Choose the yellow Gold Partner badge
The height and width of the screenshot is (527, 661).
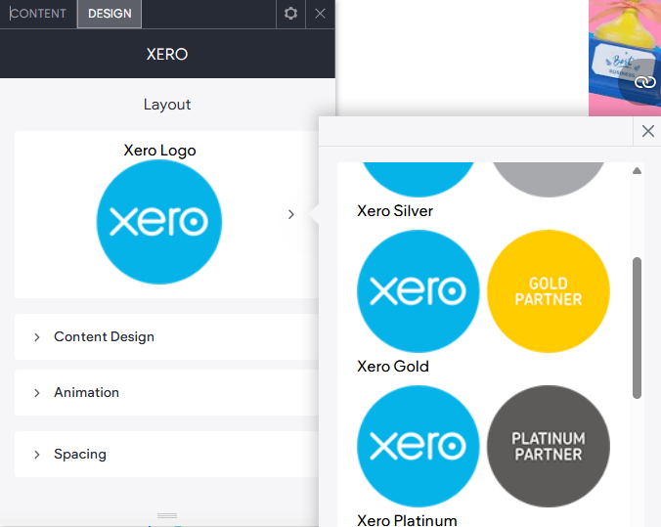click(548, 291)
